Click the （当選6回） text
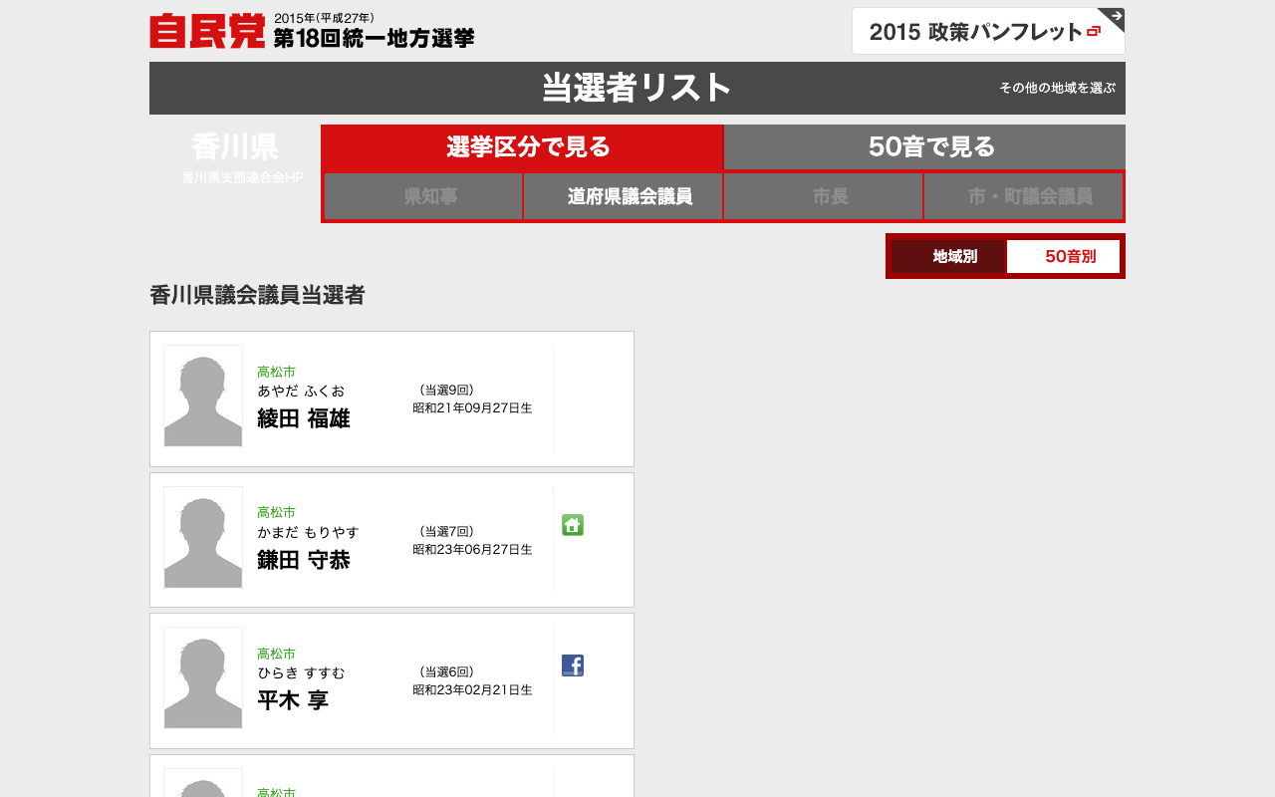 (x=445, y=671)
